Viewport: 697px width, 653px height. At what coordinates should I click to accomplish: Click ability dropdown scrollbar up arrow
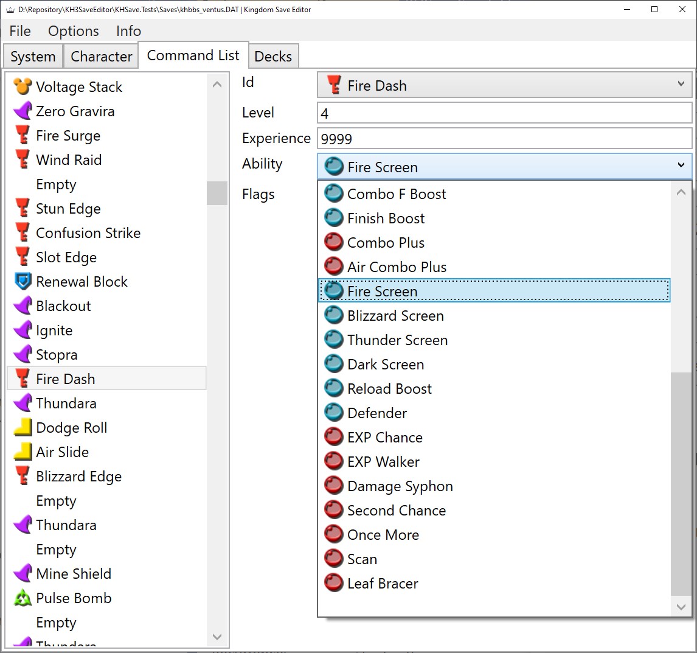[x=681, y=192]
